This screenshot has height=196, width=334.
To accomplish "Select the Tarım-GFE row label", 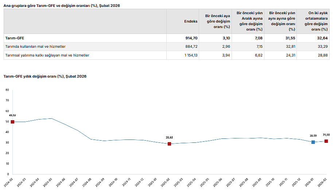I will click(x=15, y=38).
